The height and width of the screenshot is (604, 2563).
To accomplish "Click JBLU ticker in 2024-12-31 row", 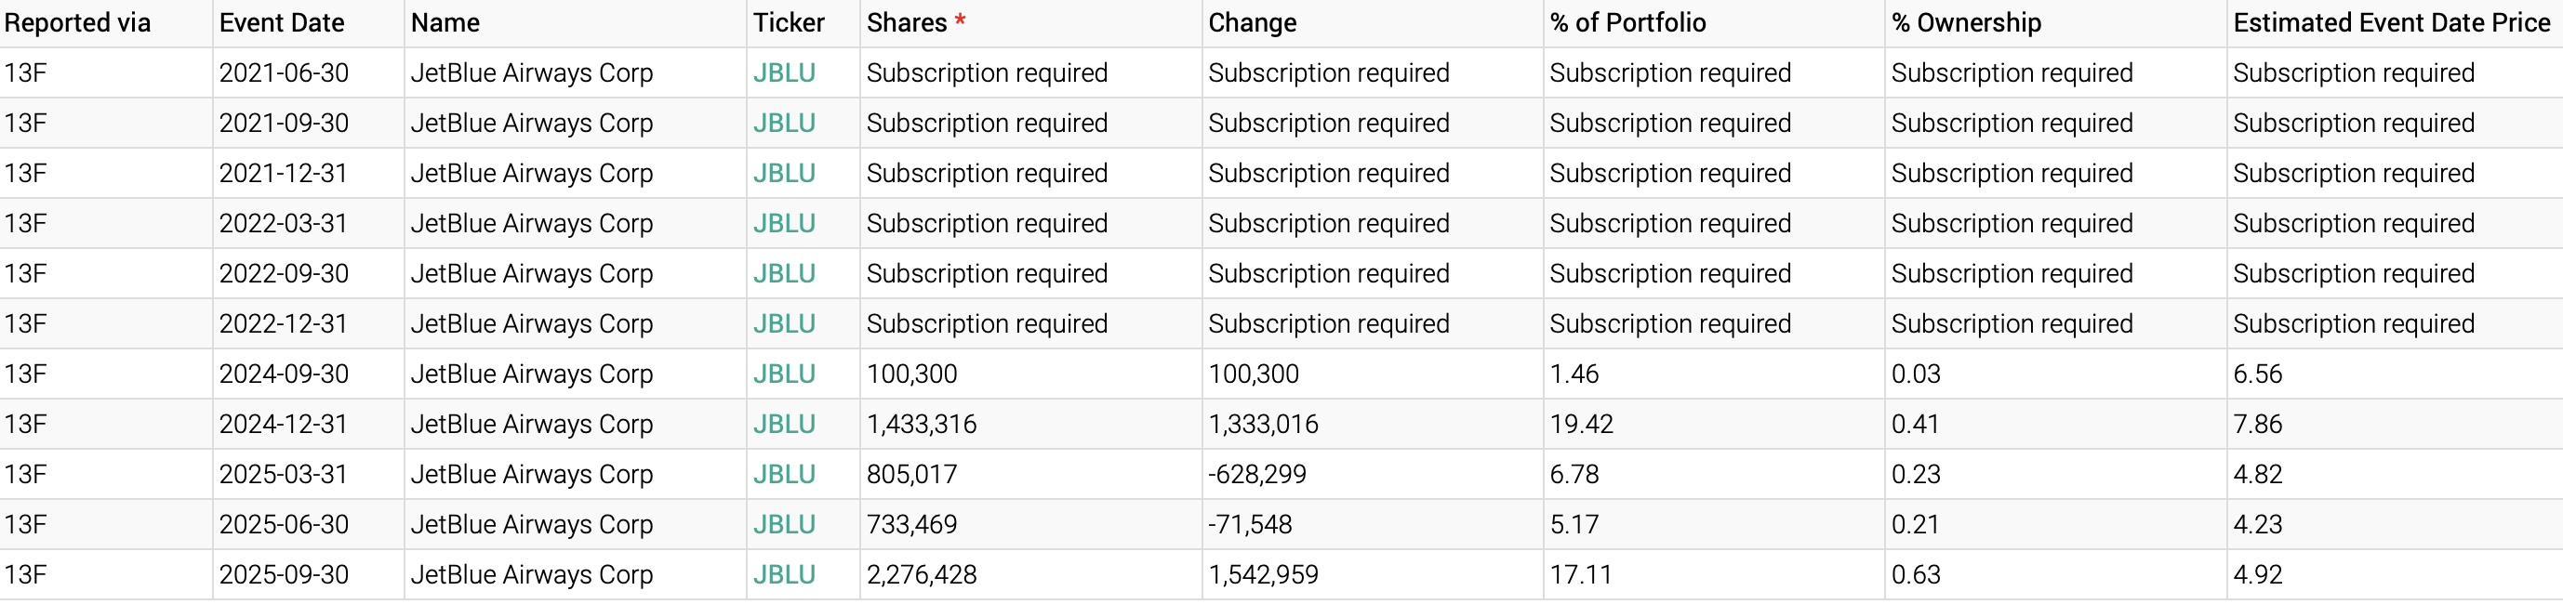I will point(784,424).
